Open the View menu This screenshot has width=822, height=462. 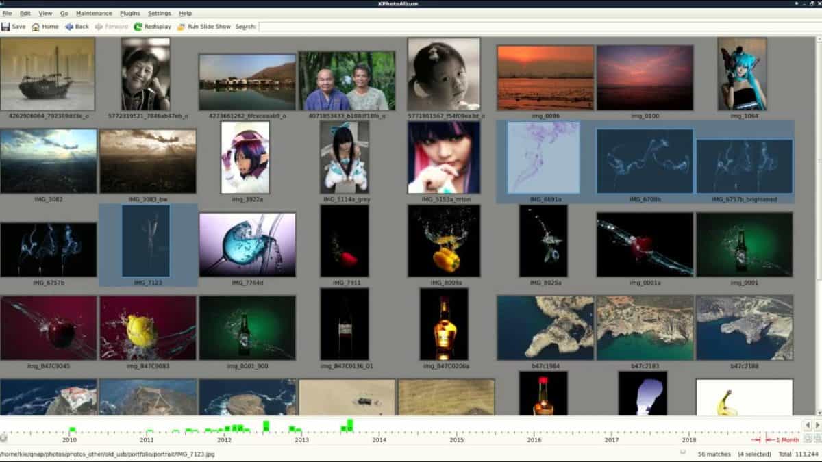click(x=45, y=13)
